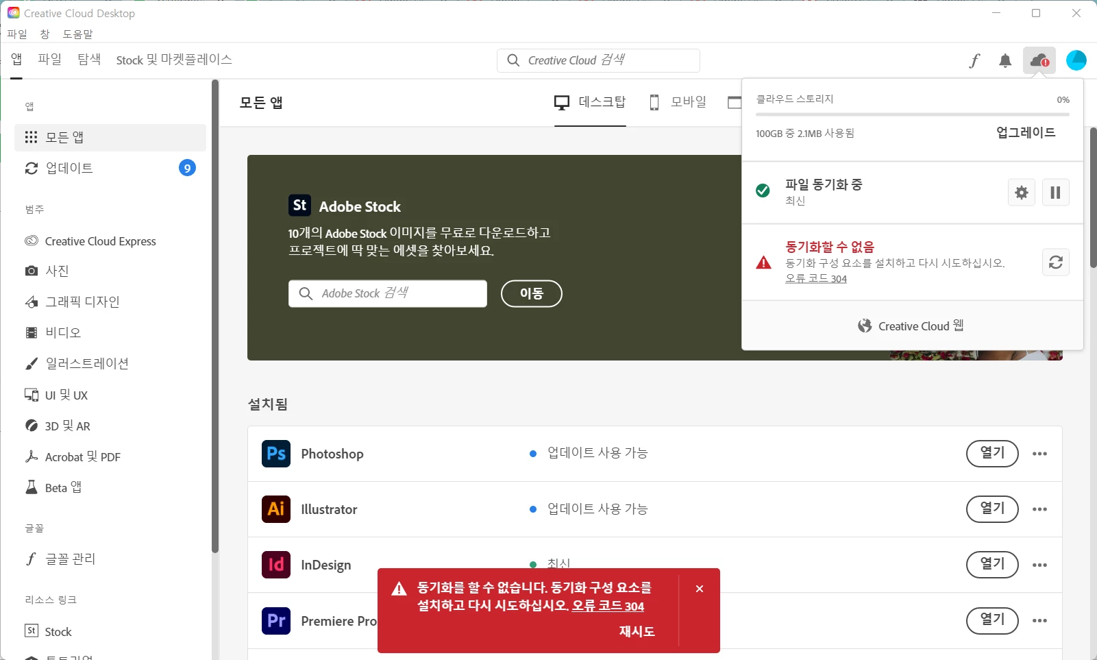This screenshot has width=1097, height=660.
Task: Click 업그레이드 storage link
Action: coord(1026,133)
